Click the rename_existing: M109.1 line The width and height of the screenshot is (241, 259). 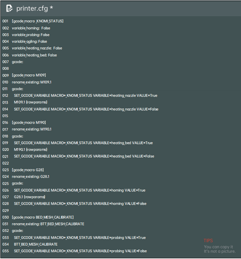(x=32, y=82)
